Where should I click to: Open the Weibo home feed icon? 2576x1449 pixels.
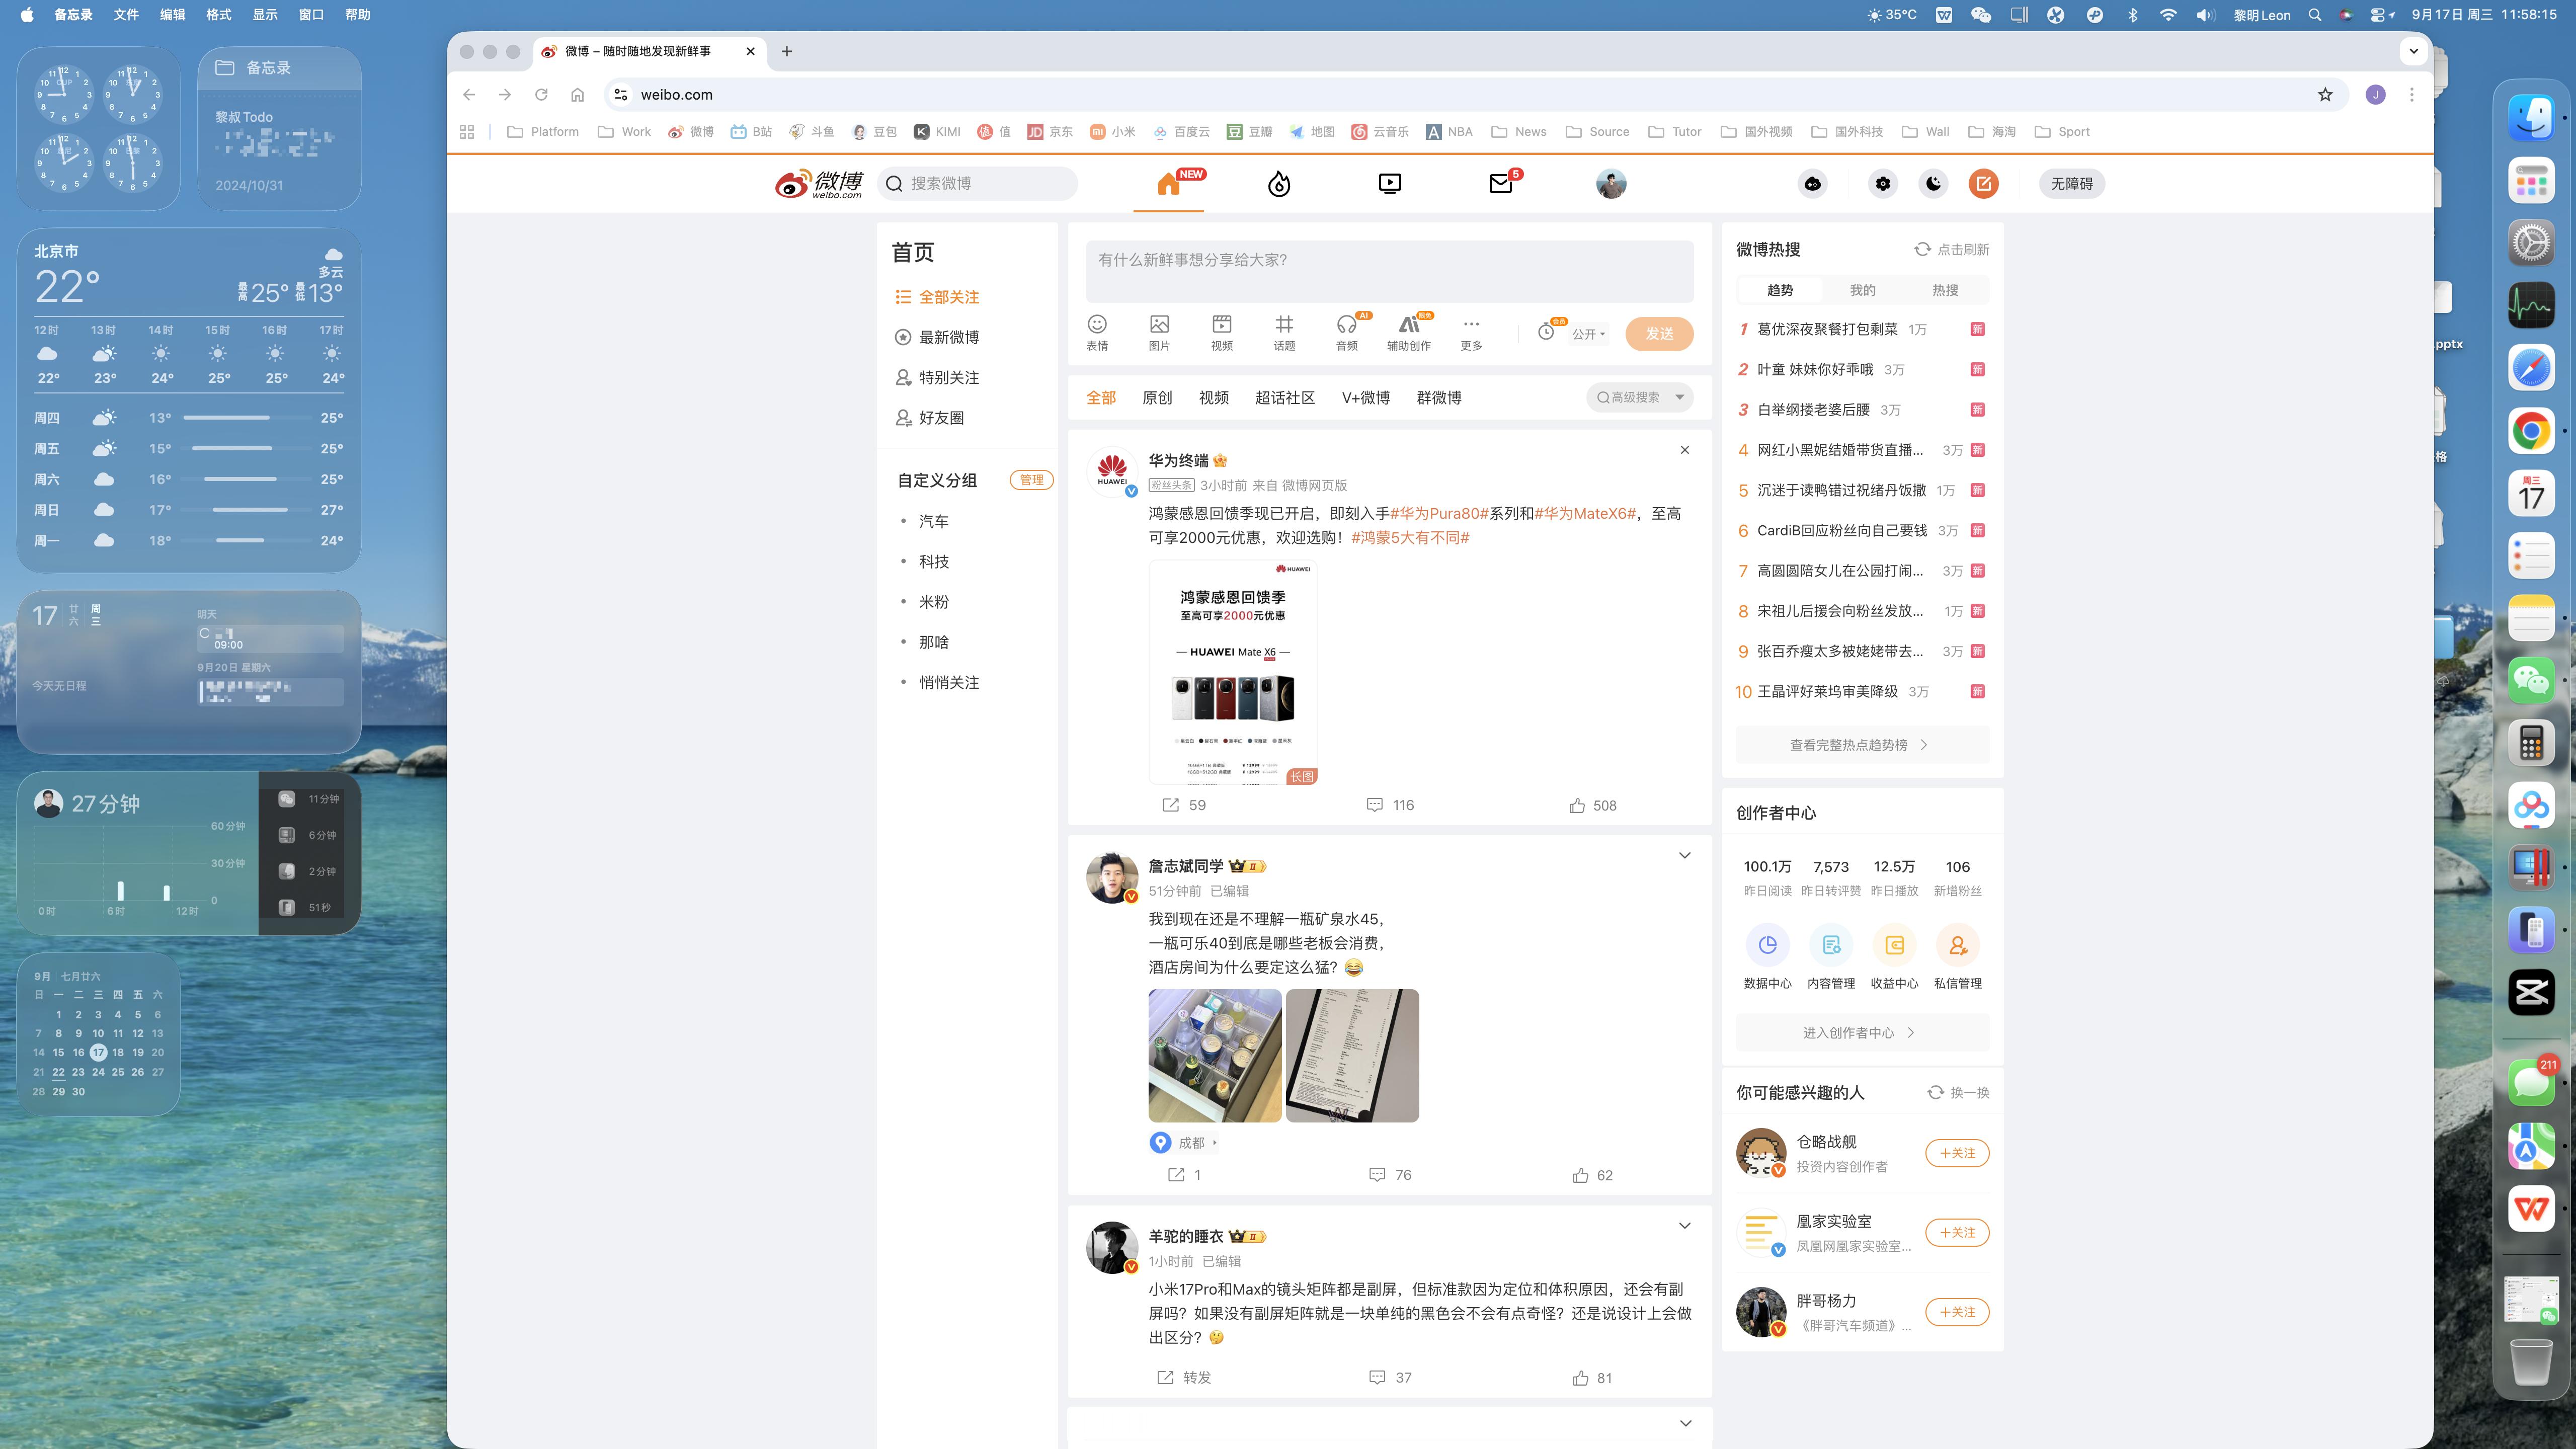(1168, 184)
